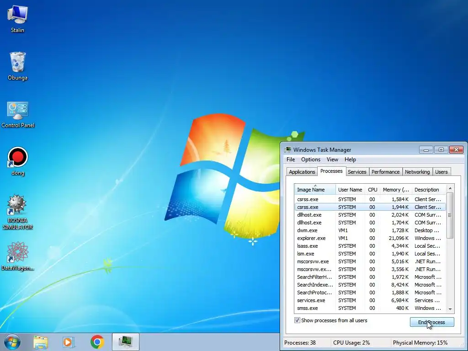Click the Task Manager taskbar button
This screenshot has height=351, width=468.
(126, 342)
